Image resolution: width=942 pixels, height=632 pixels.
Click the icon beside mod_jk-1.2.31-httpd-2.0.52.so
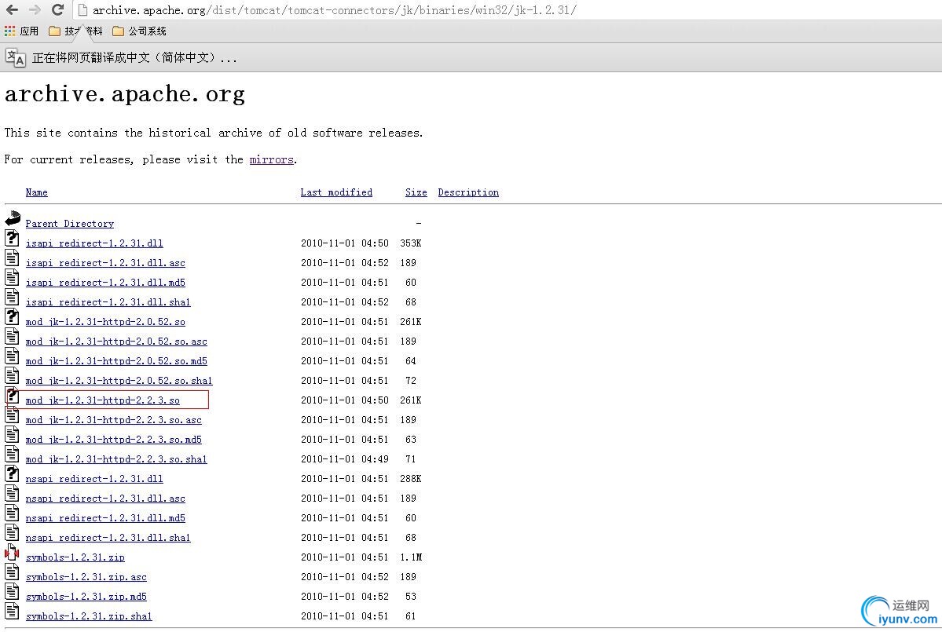tap(12, 317)
